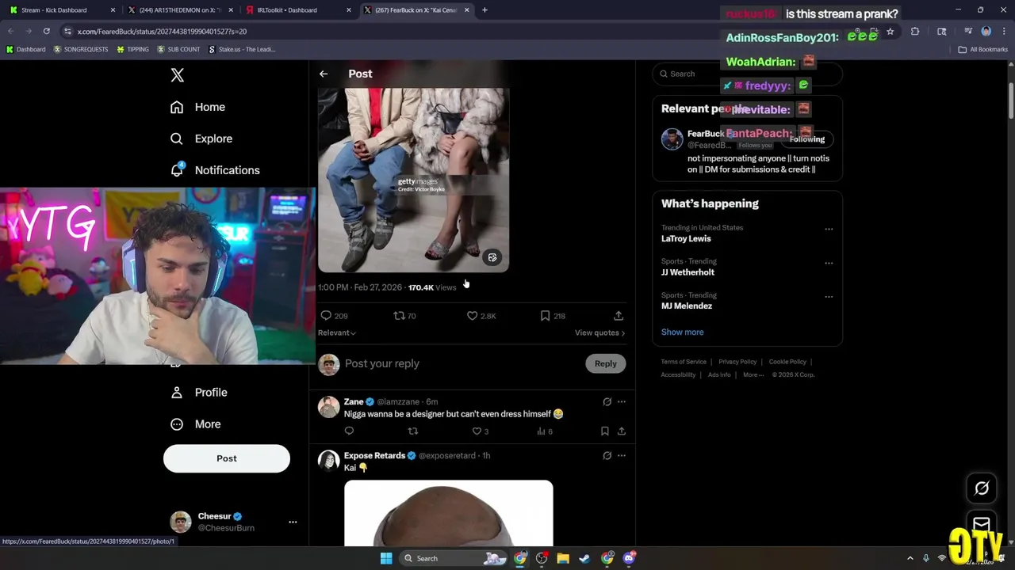The image size is (1015, 570).
Task: Repost the main post
Action: point(399,316)
